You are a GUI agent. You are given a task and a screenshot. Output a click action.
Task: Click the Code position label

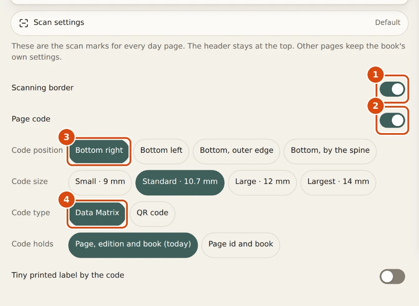[x=37, y=150]
